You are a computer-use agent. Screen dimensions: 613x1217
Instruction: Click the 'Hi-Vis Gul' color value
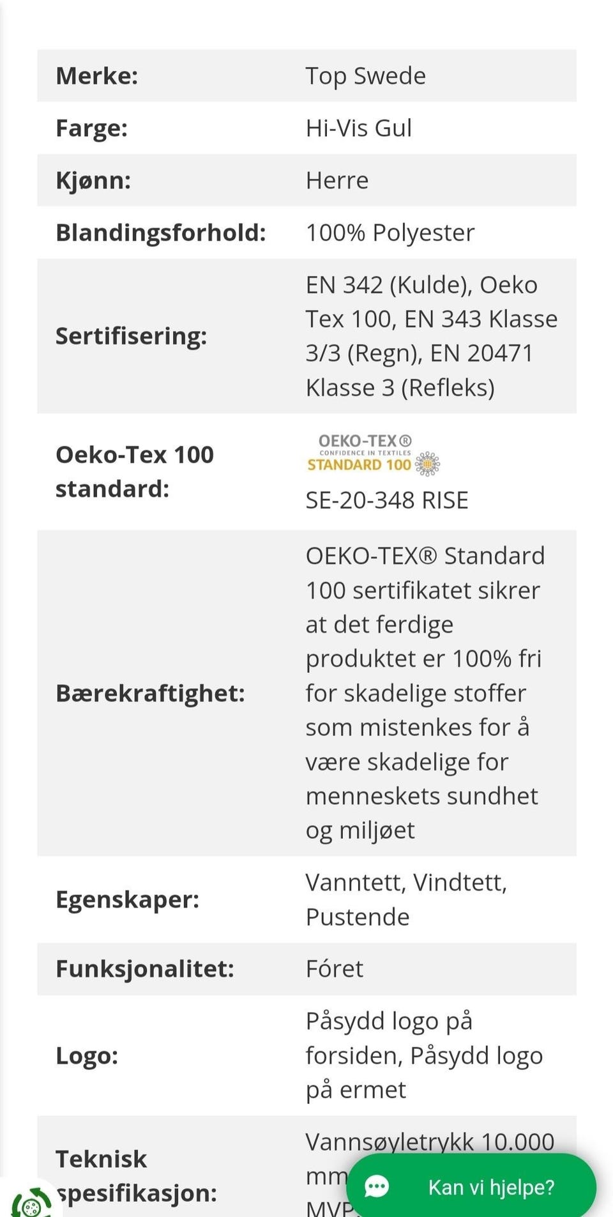359,128
